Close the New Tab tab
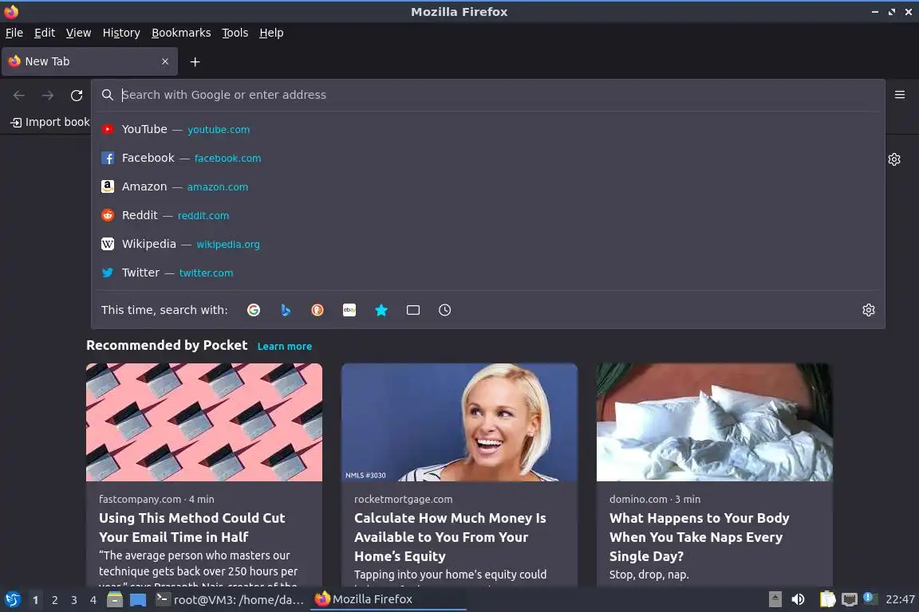Screen dimensions: 919x612 pos(165,61)
